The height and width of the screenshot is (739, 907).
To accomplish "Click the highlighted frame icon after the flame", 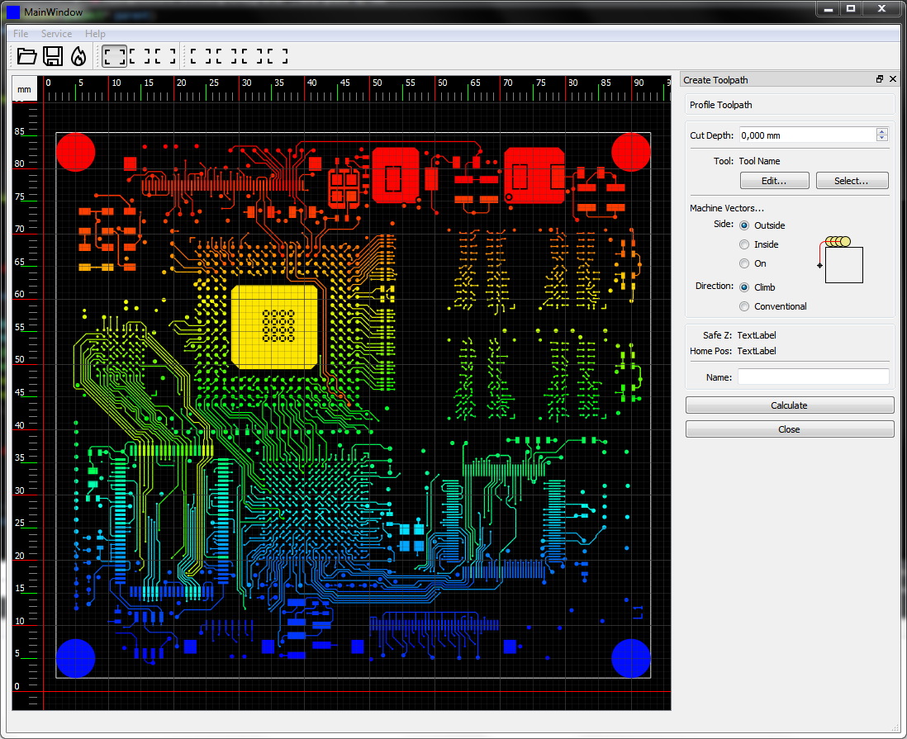I will point(115,56).
